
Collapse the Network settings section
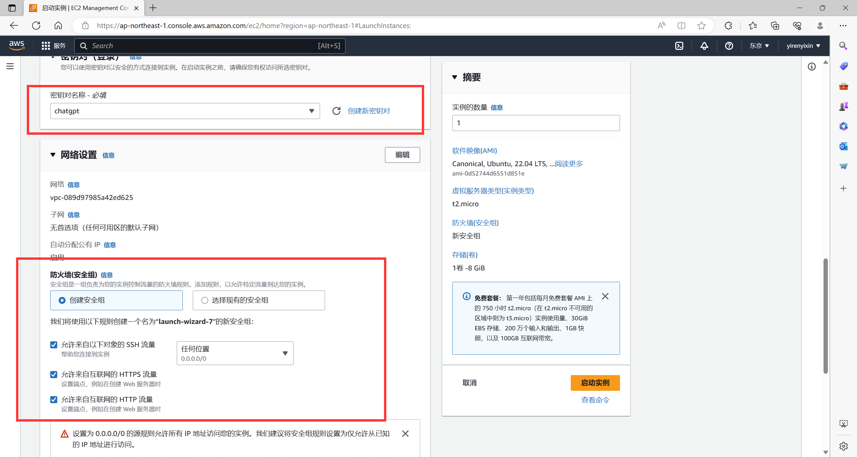pos(53,155)
